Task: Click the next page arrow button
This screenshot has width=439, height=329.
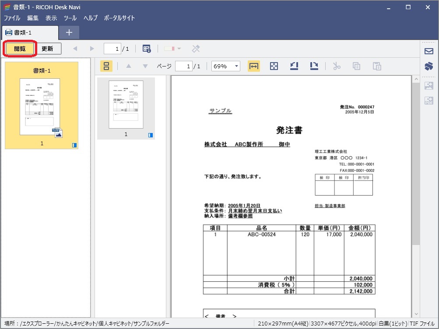Action: point(91,49)
